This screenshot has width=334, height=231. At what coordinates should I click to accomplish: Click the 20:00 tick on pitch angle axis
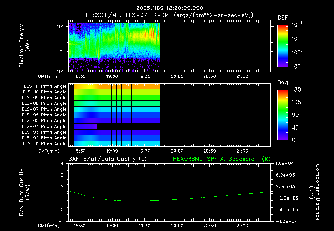(x=177, y=151)
